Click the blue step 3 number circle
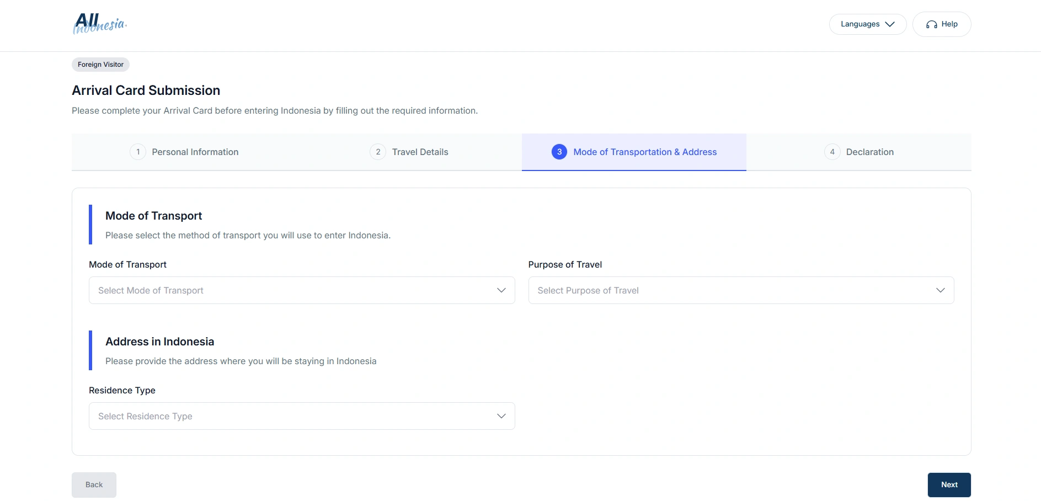1041x501 pixels. tap(559, 152)
